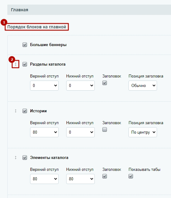Toggle the Разделы каталога block checkbox
Screen dimensions: 171x198
pyautogui.click(x=25, y=64)
